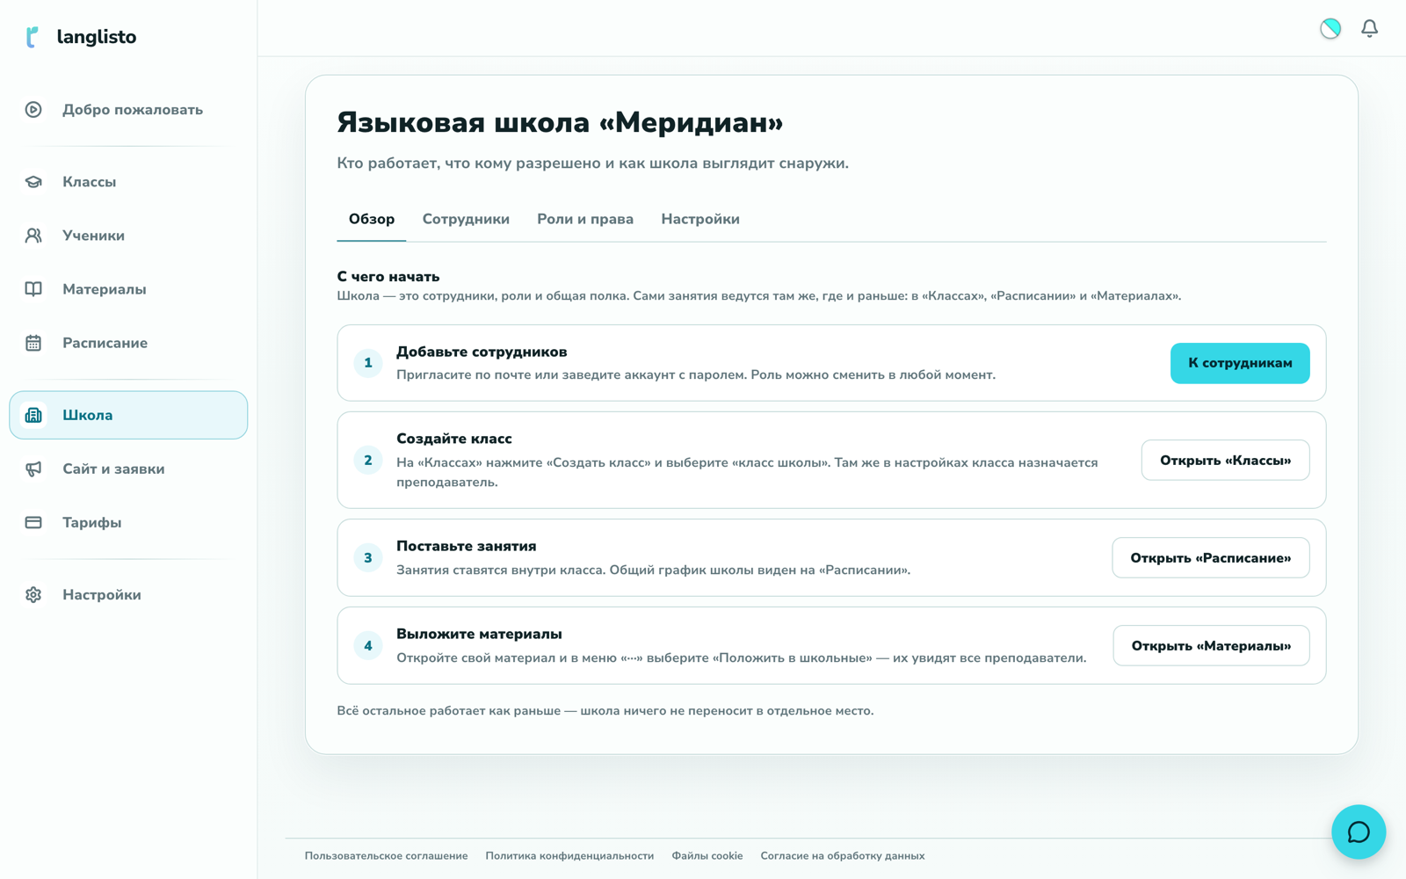Image resolution: width=1406 pixels, height=879 pixels.
Task: Open Классы in the sidebar menu
Action: coord(128,182)
